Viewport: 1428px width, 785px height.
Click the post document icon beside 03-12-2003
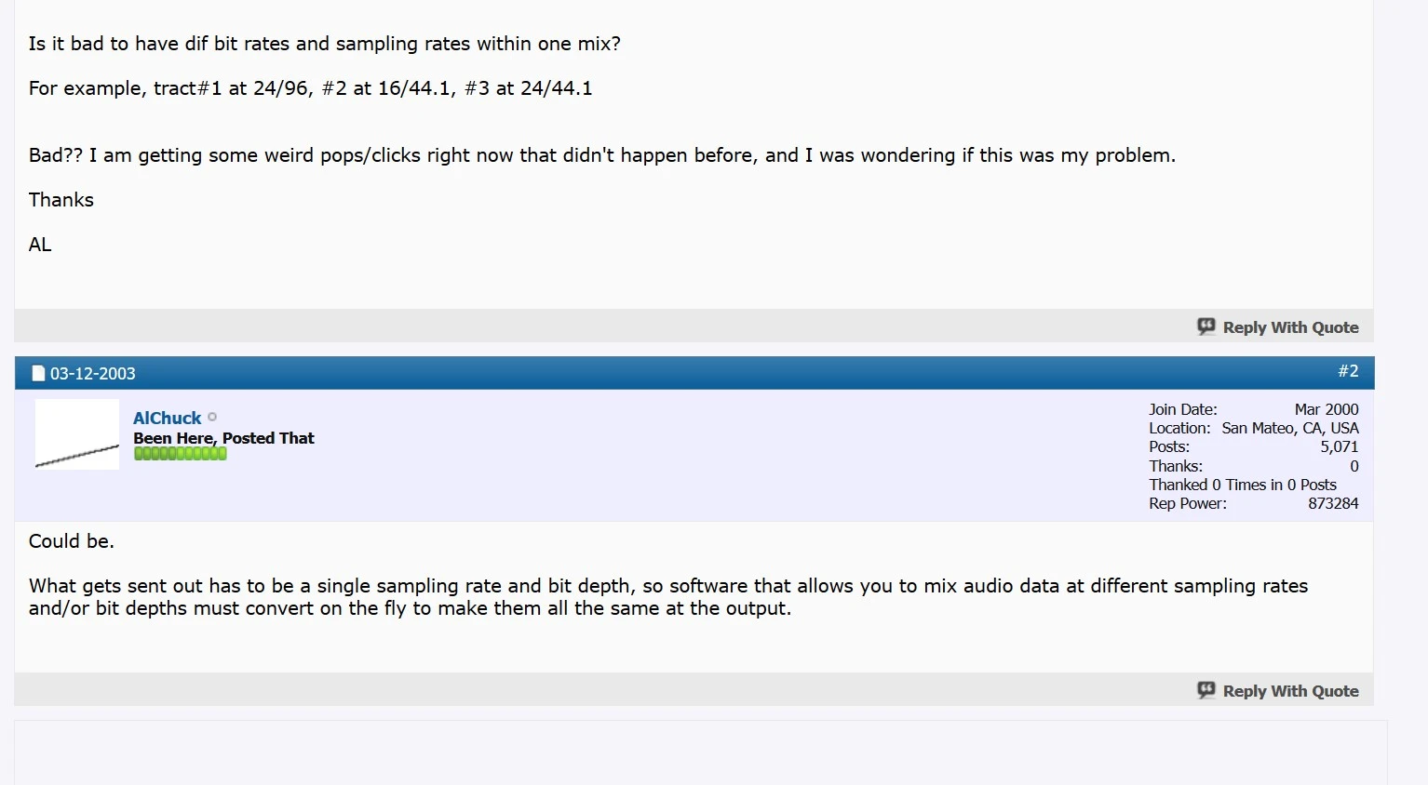point(38,374)
